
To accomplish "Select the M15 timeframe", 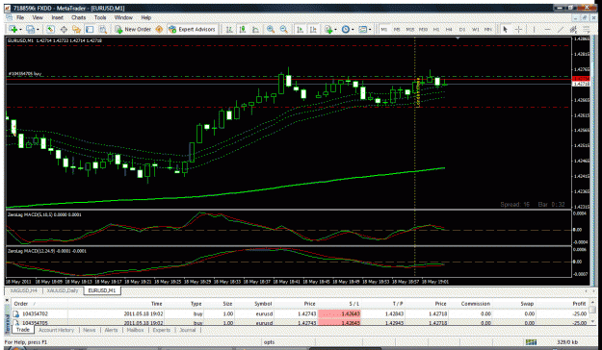I will [x=410, y=29].
